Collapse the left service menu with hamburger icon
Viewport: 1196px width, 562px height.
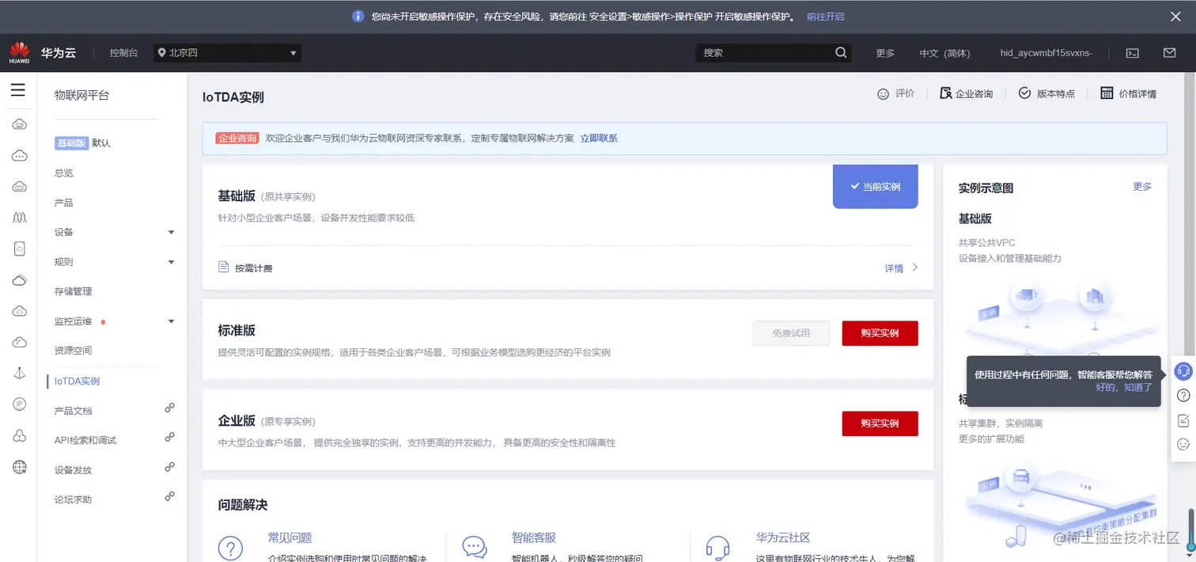19,89
